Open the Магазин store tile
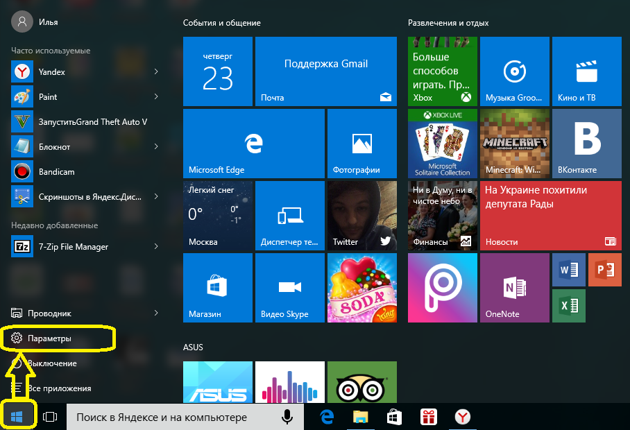The width and height of the screenshot is (630, 430). tap(218, 287)
